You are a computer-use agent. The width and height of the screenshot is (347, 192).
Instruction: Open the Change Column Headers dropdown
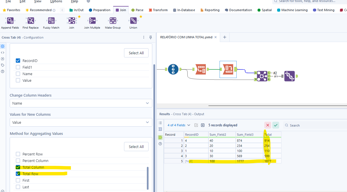click(x=81, y=103)
